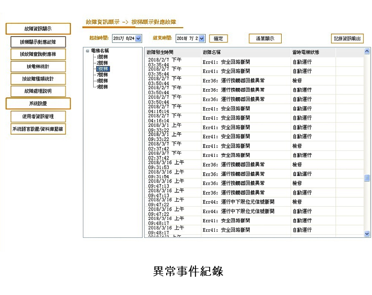Click the table scrollbar down arrow

[367, 234]
